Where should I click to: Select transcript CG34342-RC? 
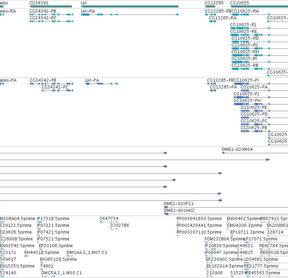[43, 18]
